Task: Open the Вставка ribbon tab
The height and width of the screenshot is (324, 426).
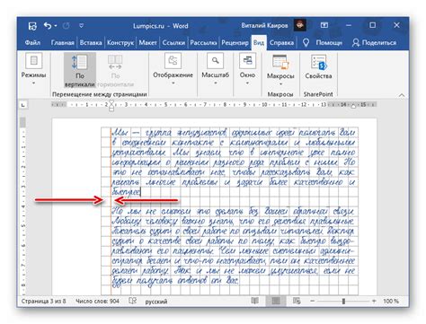Action: pyautogui.click(x=91, y=43)
